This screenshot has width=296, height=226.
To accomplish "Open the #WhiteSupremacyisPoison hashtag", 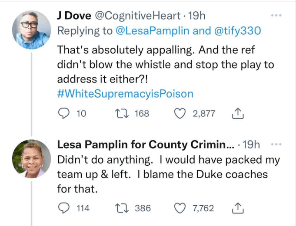I will (125, 94).
